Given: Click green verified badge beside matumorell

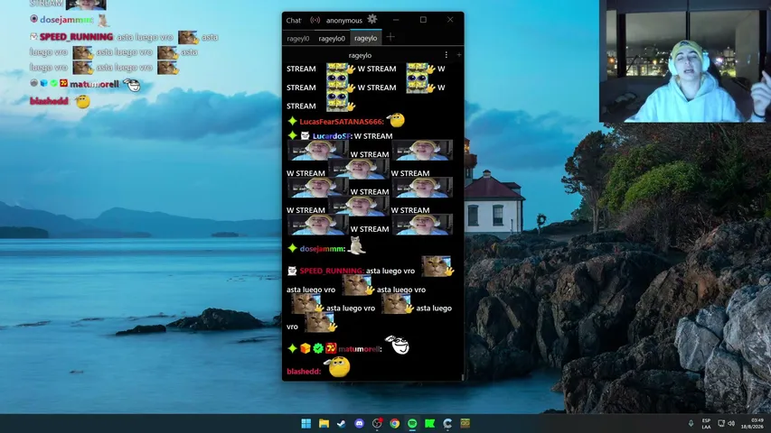Looking at the screenshot, I should [x=318, y=348].
